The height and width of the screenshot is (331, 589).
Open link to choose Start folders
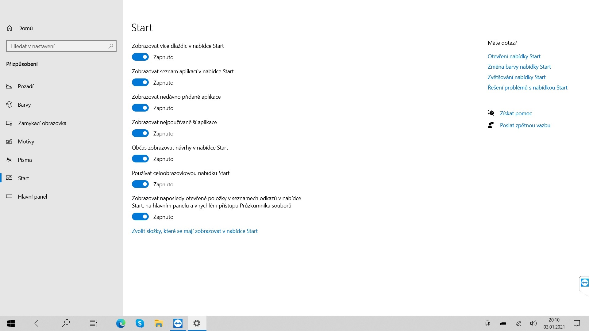194,231
